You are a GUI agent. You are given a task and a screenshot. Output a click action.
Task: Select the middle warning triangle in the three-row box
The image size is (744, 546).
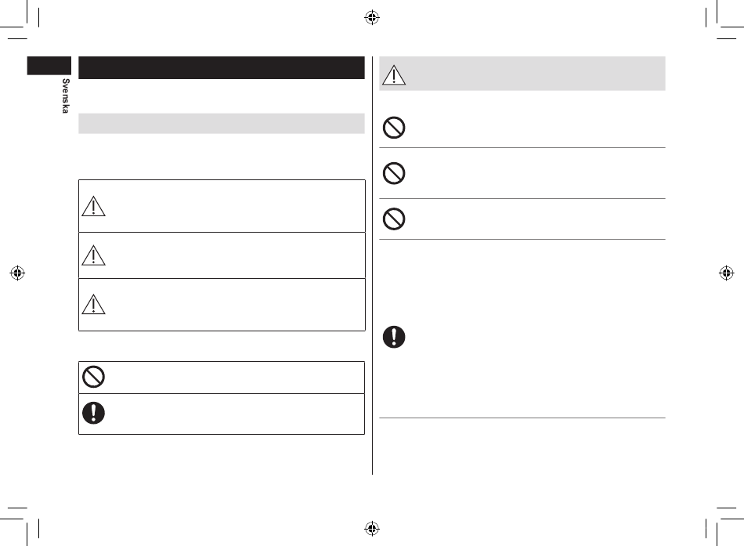point(93,255)
